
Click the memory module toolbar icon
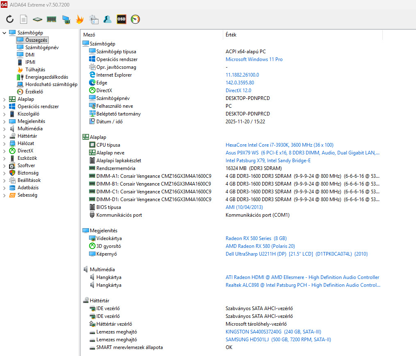point(51,19)
